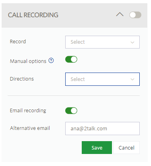This screenshot has height=166, width=151.
Task: Click the gray Call Recording header bar
Action: click(74, 15)
